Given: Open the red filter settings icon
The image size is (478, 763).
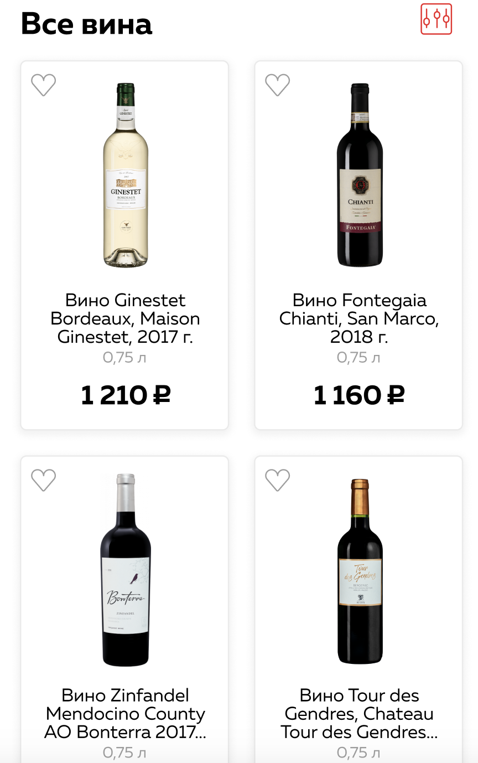Looking at the screenshot, I should click(x=436, y=19).
